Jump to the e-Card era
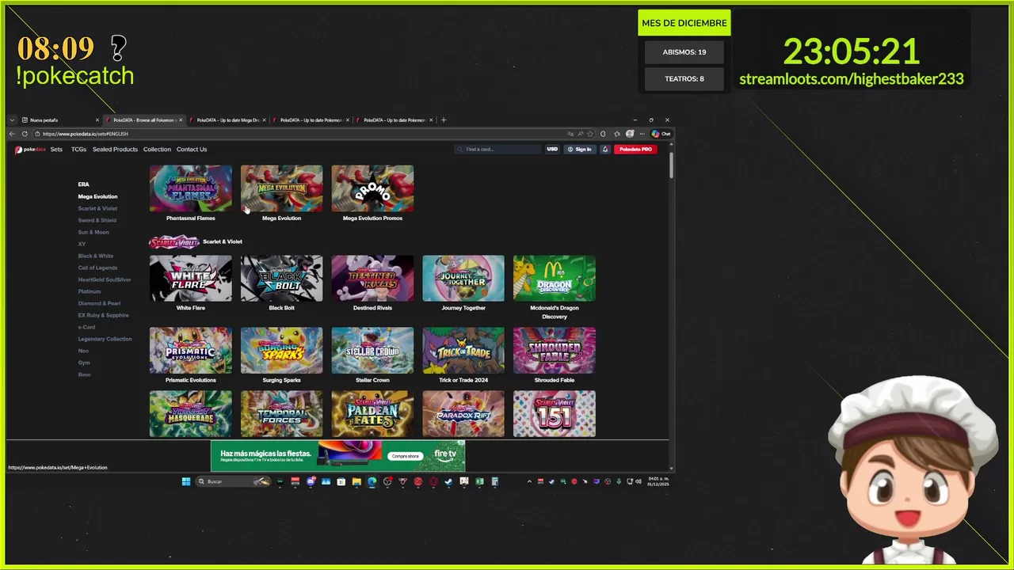Screen dimensions: 1014x570 (86, 327)
